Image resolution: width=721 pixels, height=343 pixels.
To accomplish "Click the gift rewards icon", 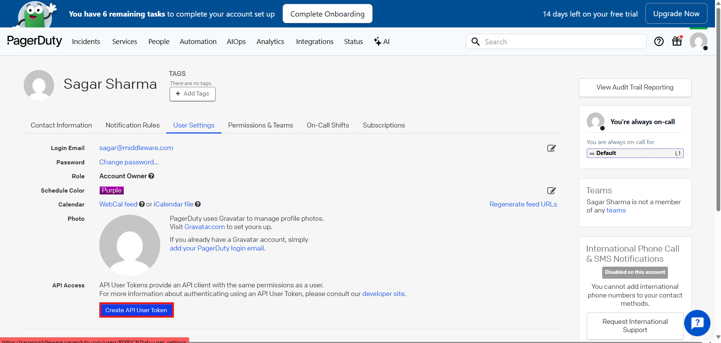I will point(677,41).
